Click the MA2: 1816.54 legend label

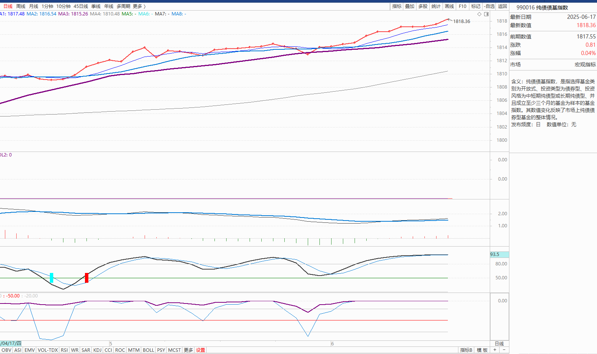(42, 14)
